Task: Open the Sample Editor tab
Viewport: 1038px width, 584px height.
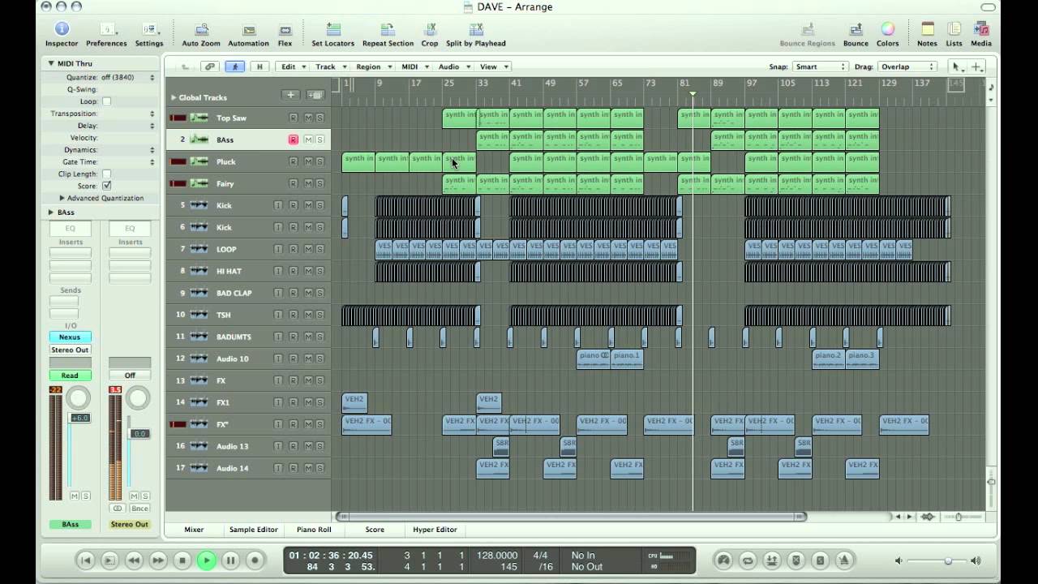Action: [254, 530]
